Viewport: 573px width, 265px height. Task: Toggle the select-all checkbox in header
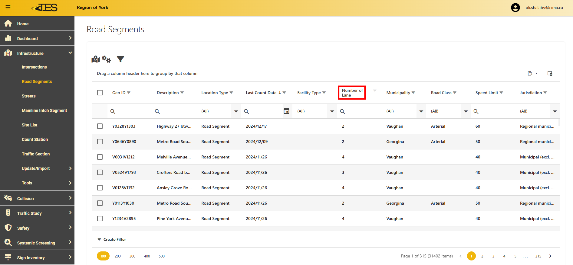(x=100, y=93)
